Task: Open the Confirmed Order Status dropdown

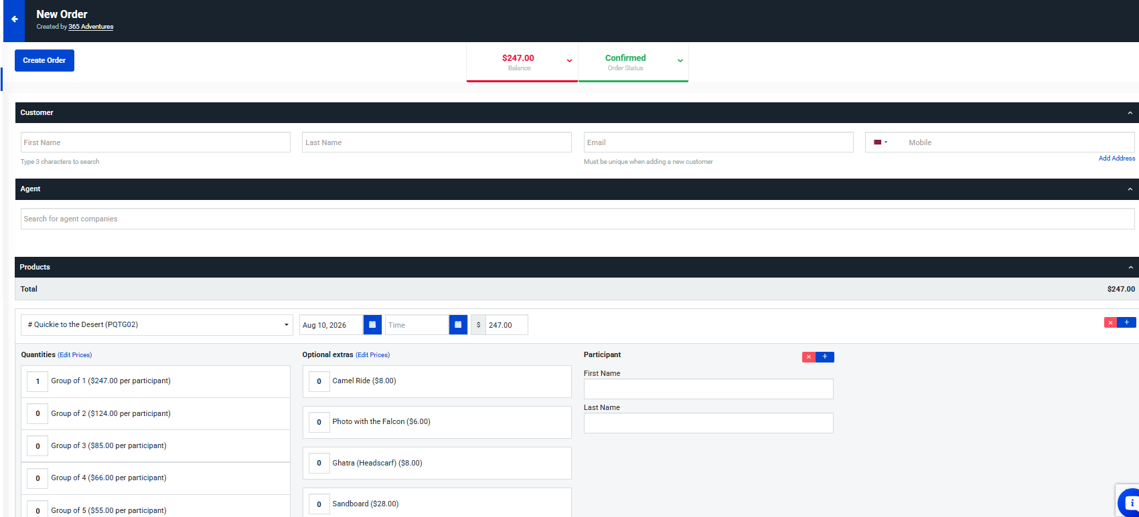Action: click(633, 62)
